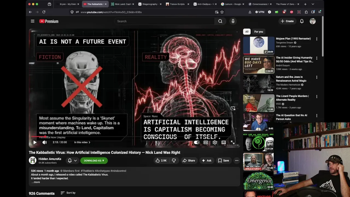Play the video
The height and width of the screenshot is (197, 350).
pyautogui.click(x=35, y=142)
